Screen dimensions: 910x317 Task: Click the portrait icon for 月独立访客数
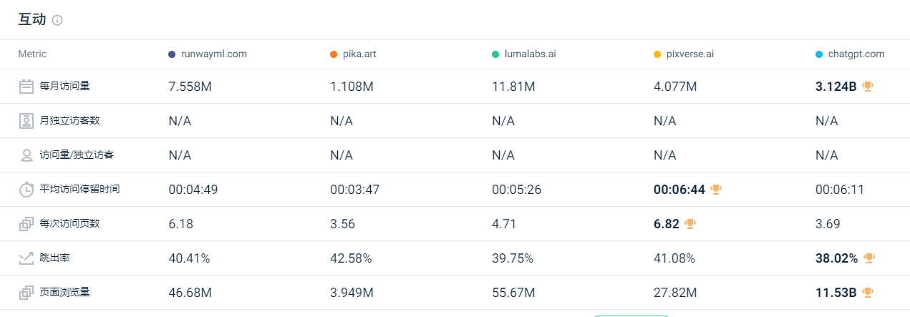point(26,121)
